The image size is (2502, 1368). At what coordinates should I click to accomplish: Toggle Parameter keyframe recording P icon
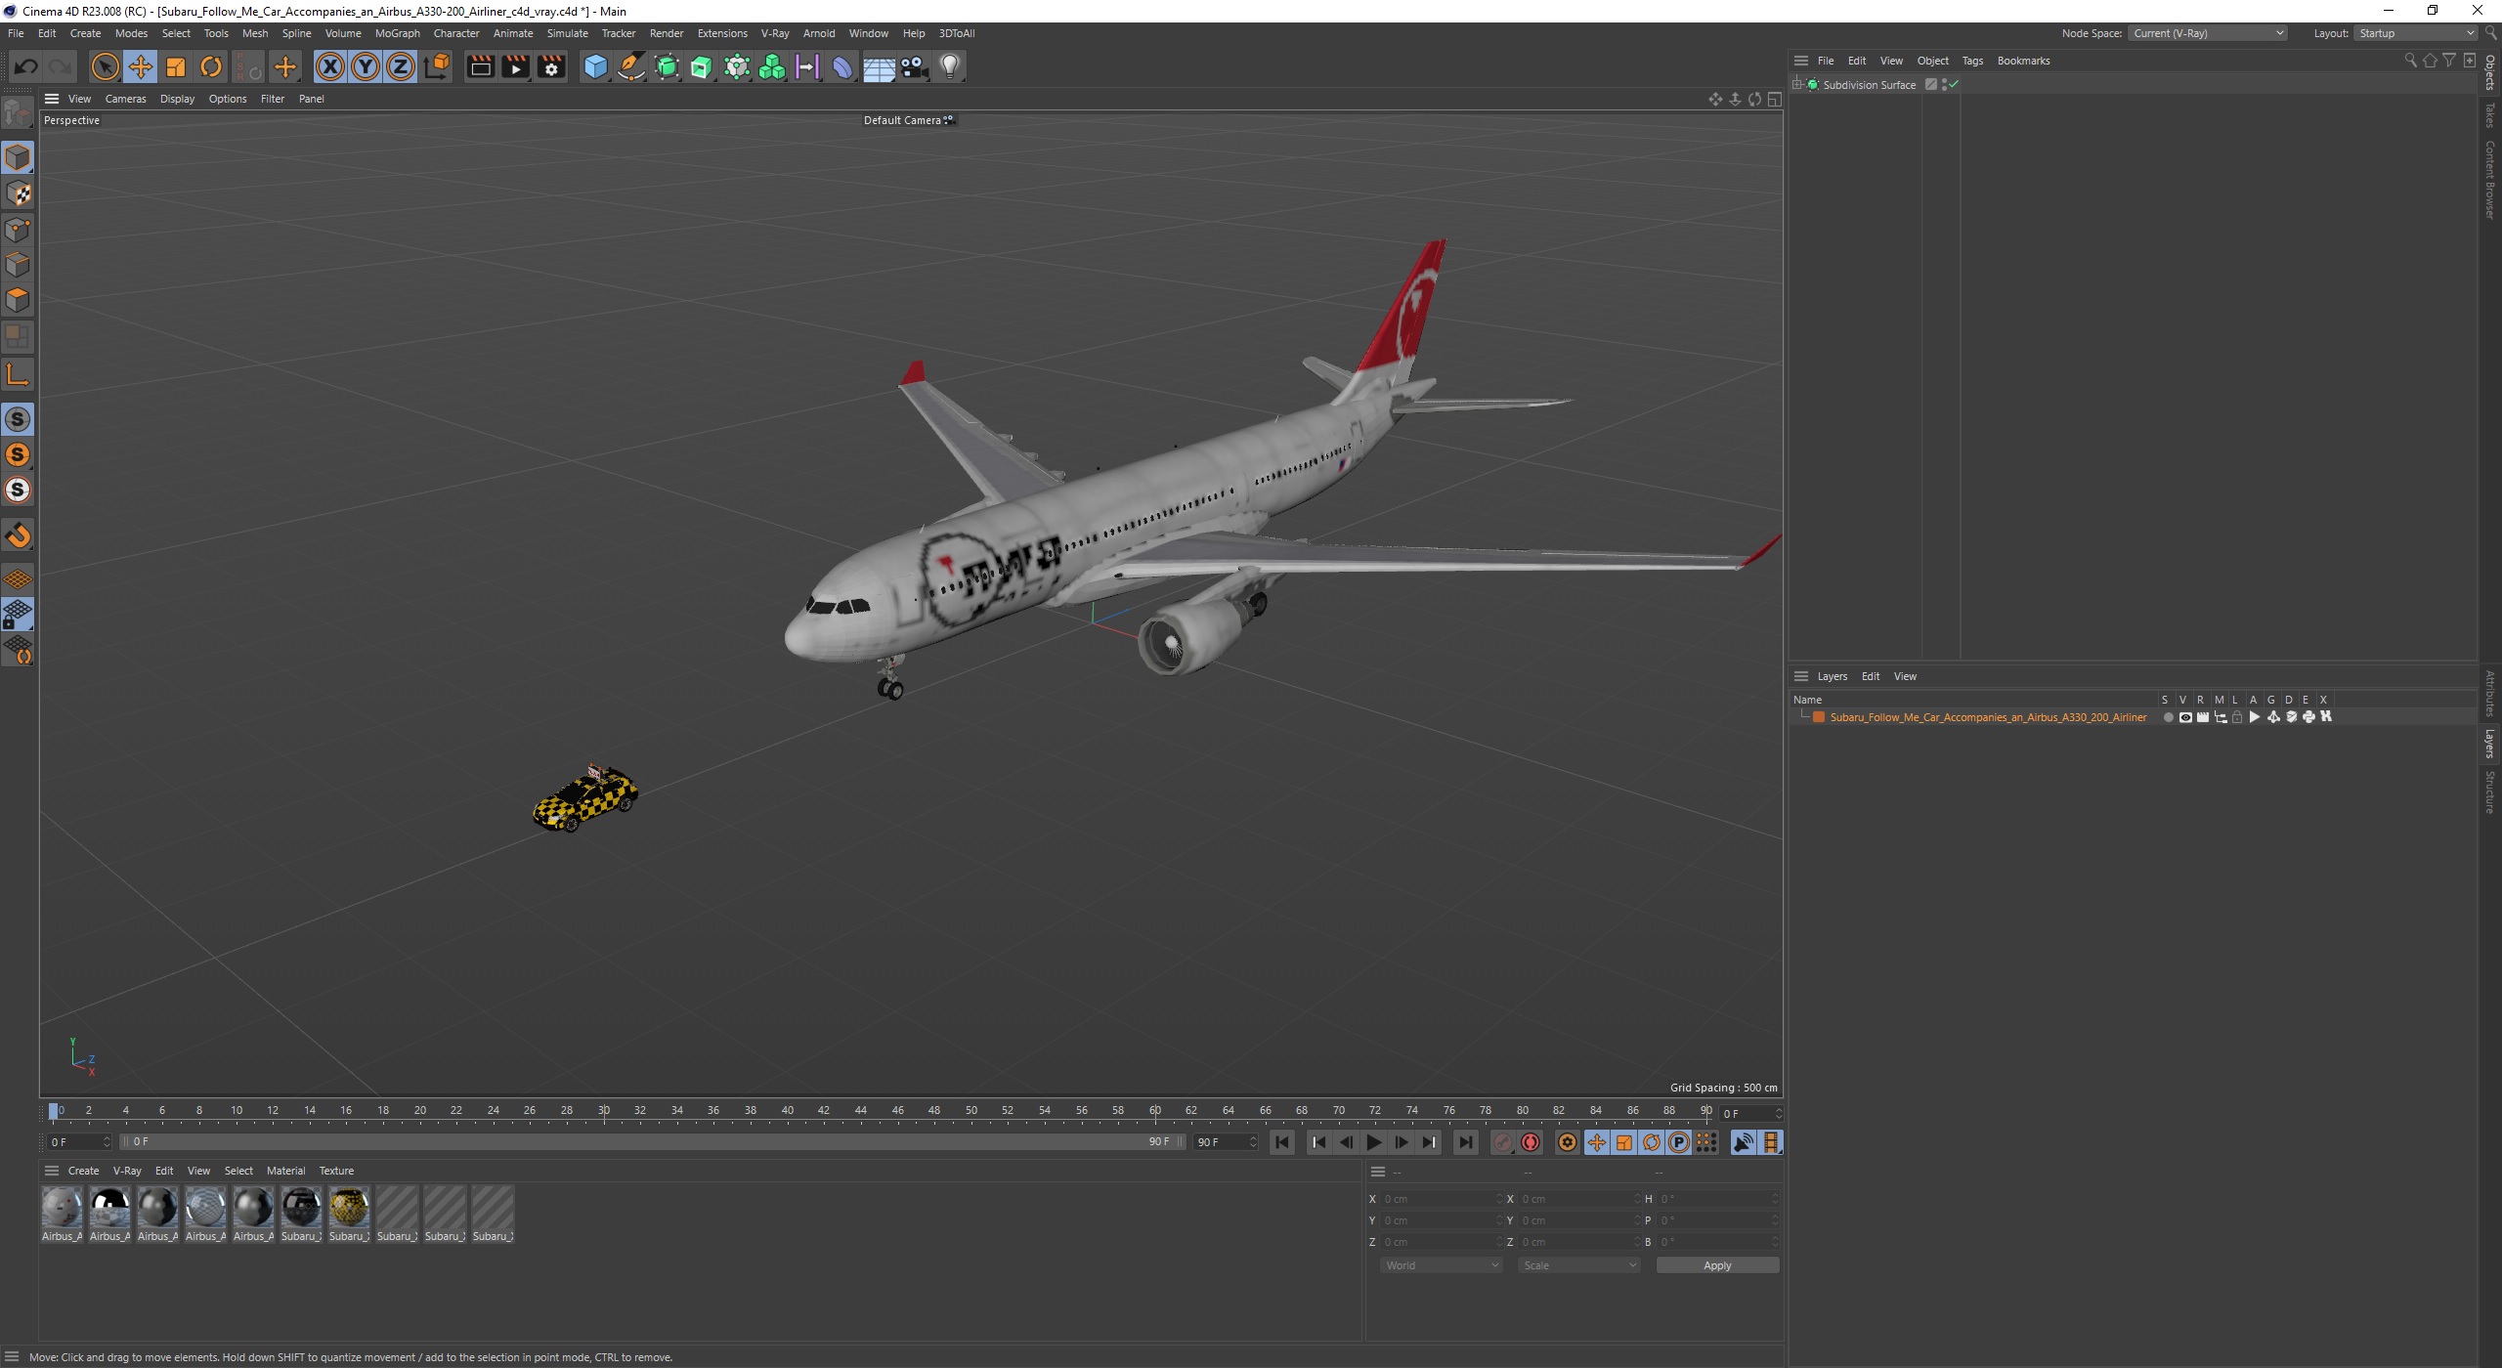click(x=1678, y=1142)
